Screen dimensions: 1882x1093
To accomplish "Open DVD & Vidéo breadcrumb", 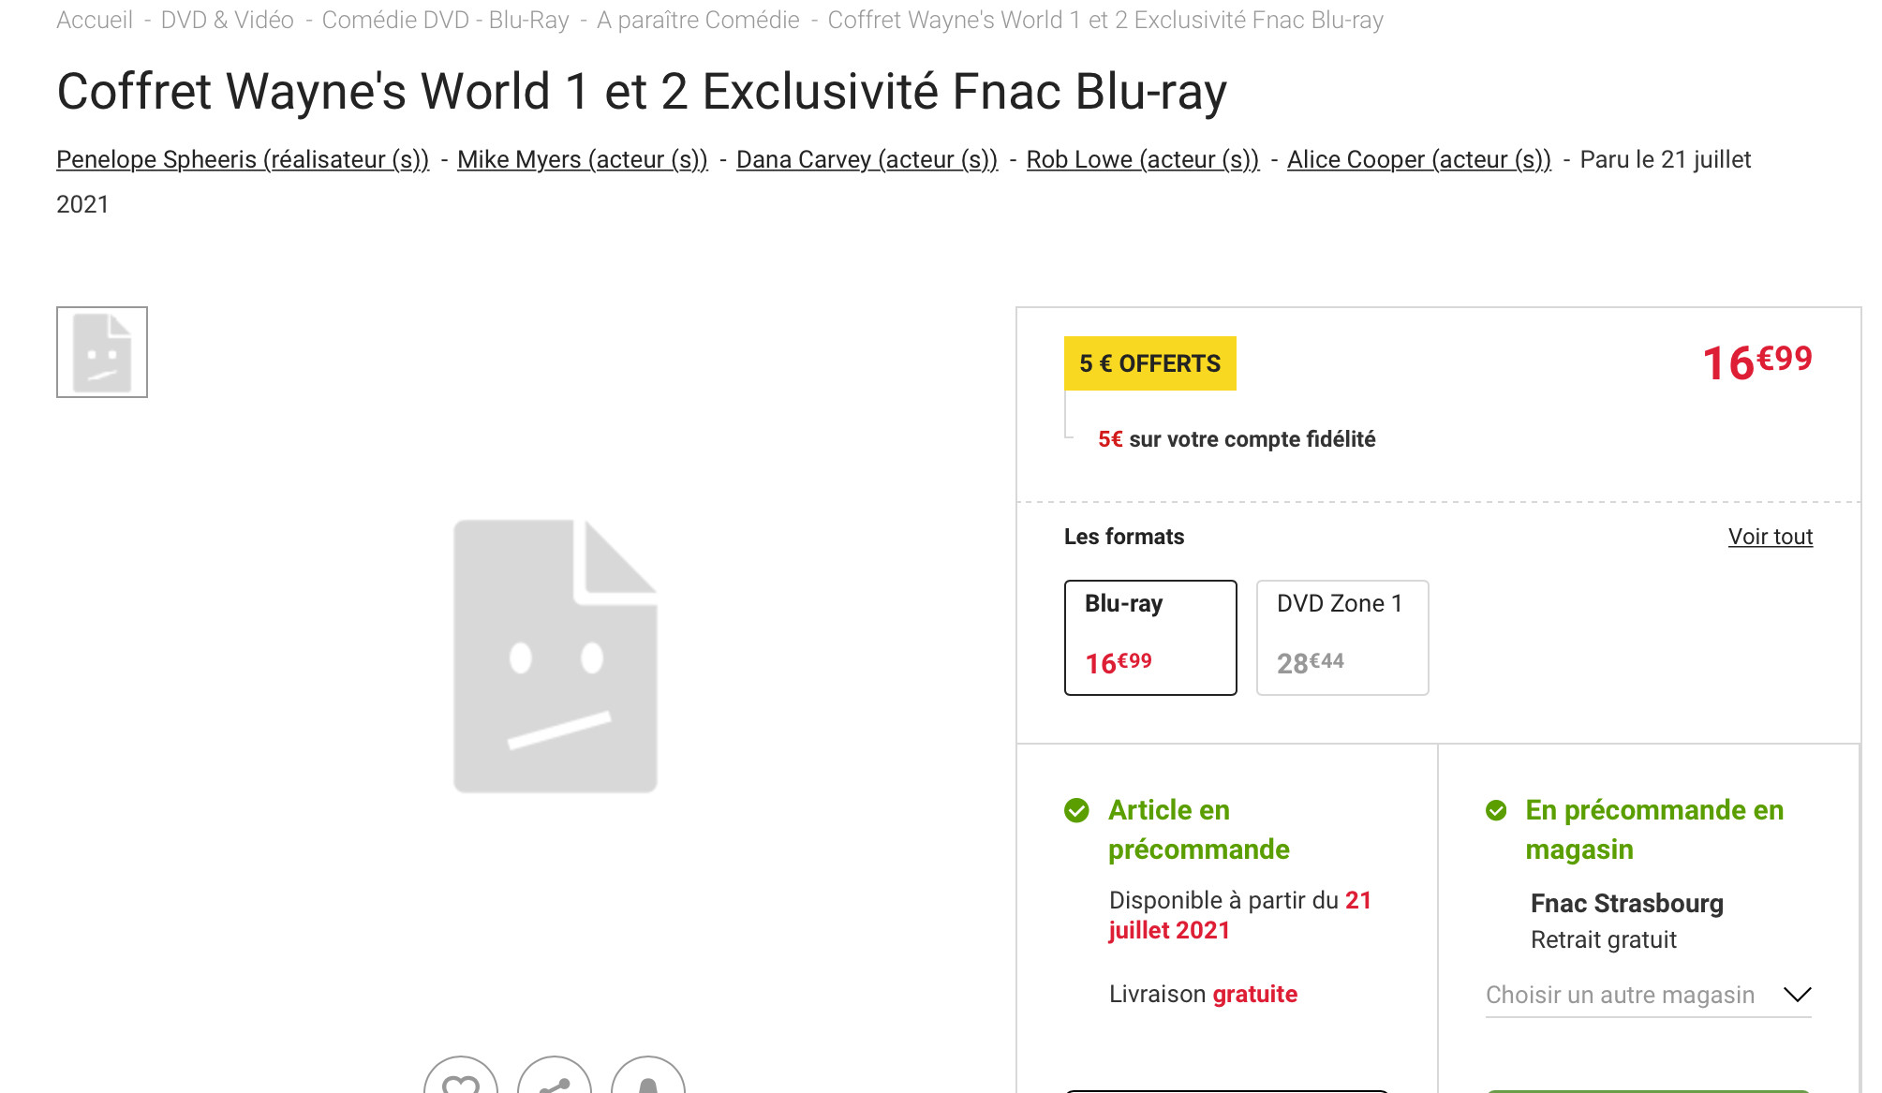I will click(x=228, y=20).
